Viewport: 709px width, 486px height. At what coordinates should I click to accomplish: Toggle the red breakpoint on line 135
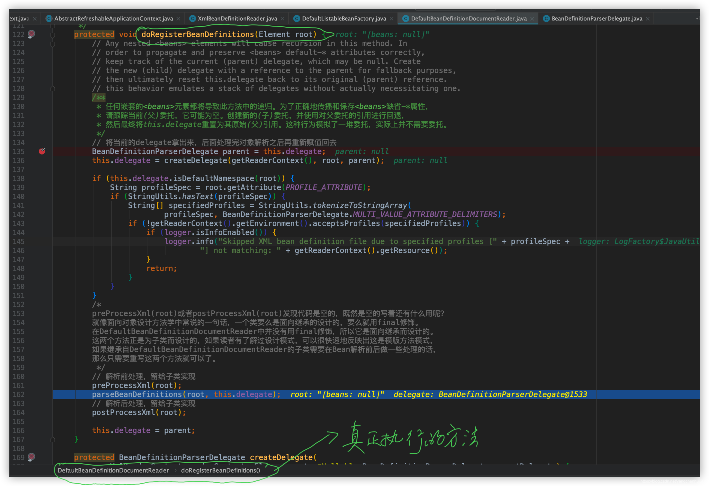click(42, 151)
